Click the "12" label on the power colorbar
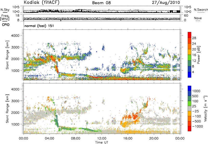 (194, 61)
